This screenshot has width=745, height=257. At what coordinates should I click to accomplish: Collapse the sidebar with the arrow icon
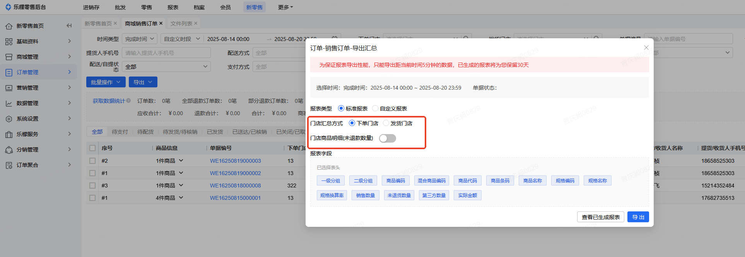coord(69,26)
